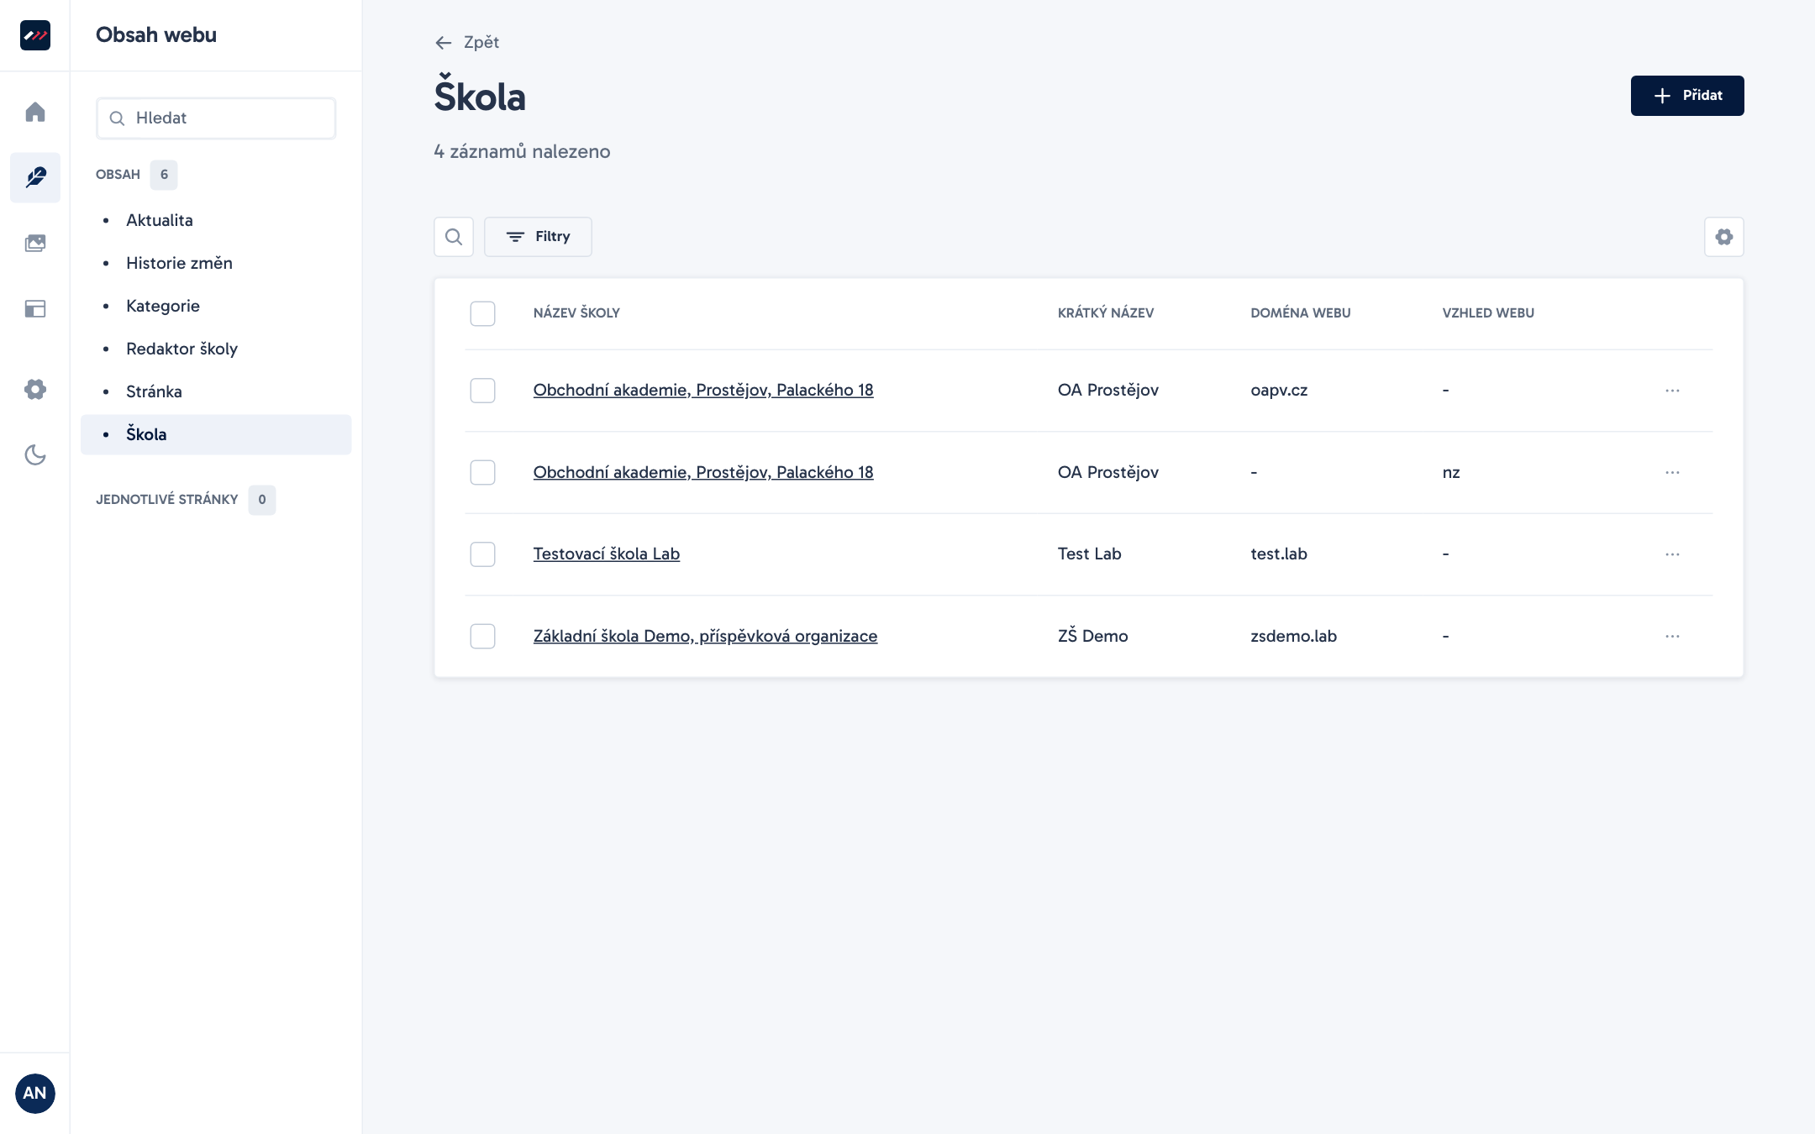Screen dimensions: 1815x1134
Task: Click the test.lab domain cell
Action: (1278, 554)
